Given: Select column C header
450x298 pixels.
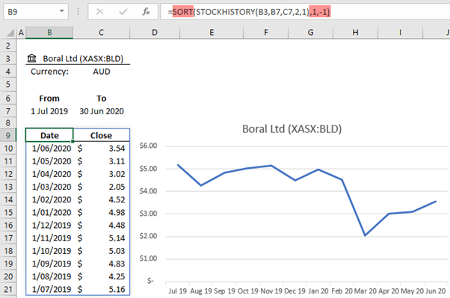Looking at the screenshot, I should [102, 33].
